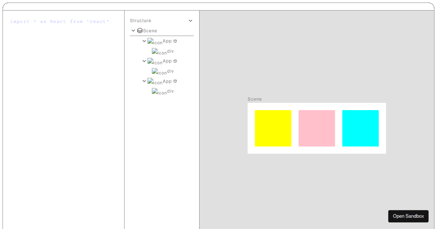Click the cube icon next to the second App
Screen dimensions: 437x229
click(x=175, y=61)
